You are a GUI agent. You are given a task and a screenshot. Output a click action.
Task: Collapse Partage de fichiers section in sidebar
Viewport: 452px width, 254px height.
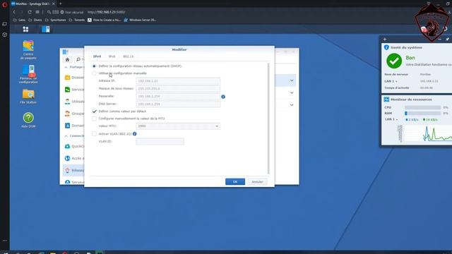66,67
